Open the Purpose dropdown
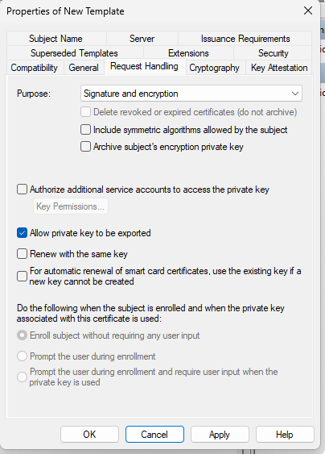325x454 pixels. pyautogui.click(x=191, y=94)
